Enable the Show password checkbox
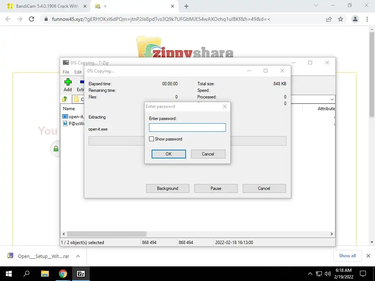The image size is (375, 281). 151,139
